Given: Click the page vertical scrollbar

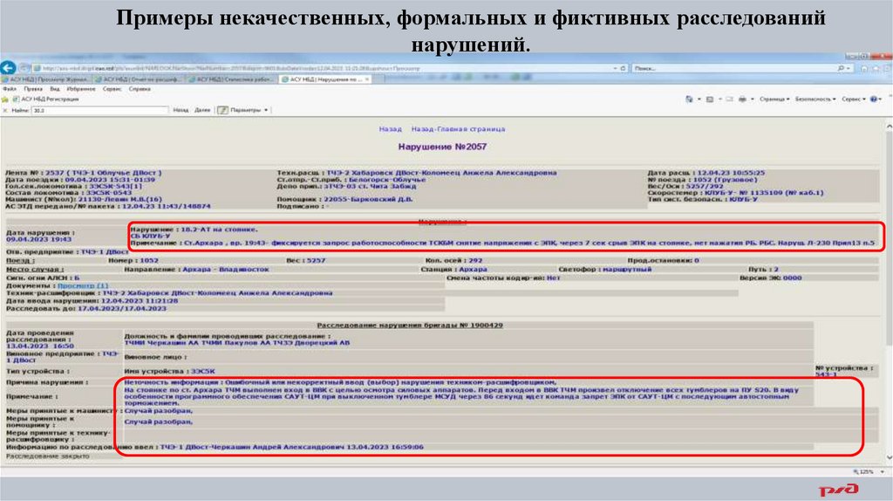Looking at the screenshot, I should click(x=889, y=291).
